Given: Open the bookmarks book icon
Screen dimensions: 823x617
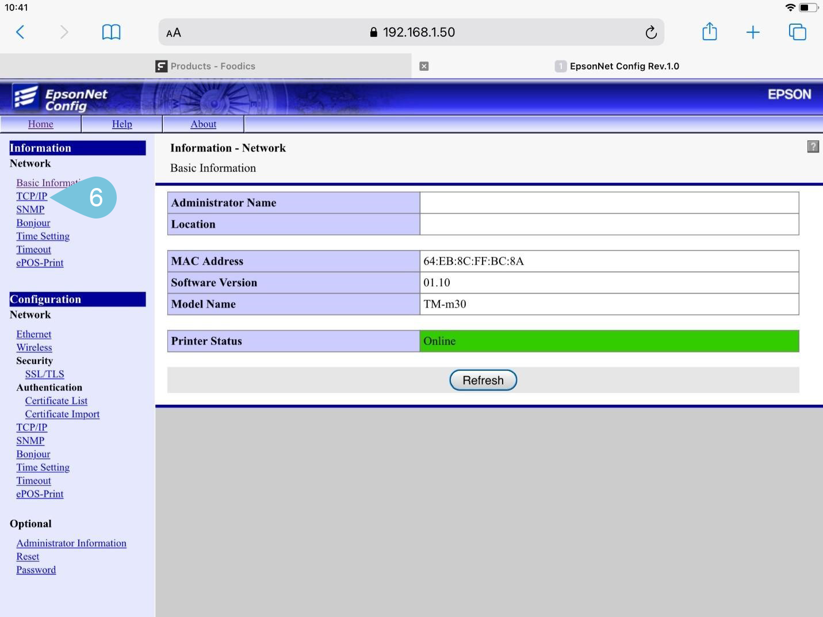Looking at the screenshot, I should click(x=111, y=32).
